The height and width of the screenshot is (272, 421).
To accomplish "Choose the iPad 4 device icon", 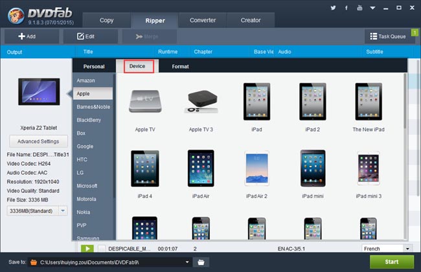I will tap(145, 168).
